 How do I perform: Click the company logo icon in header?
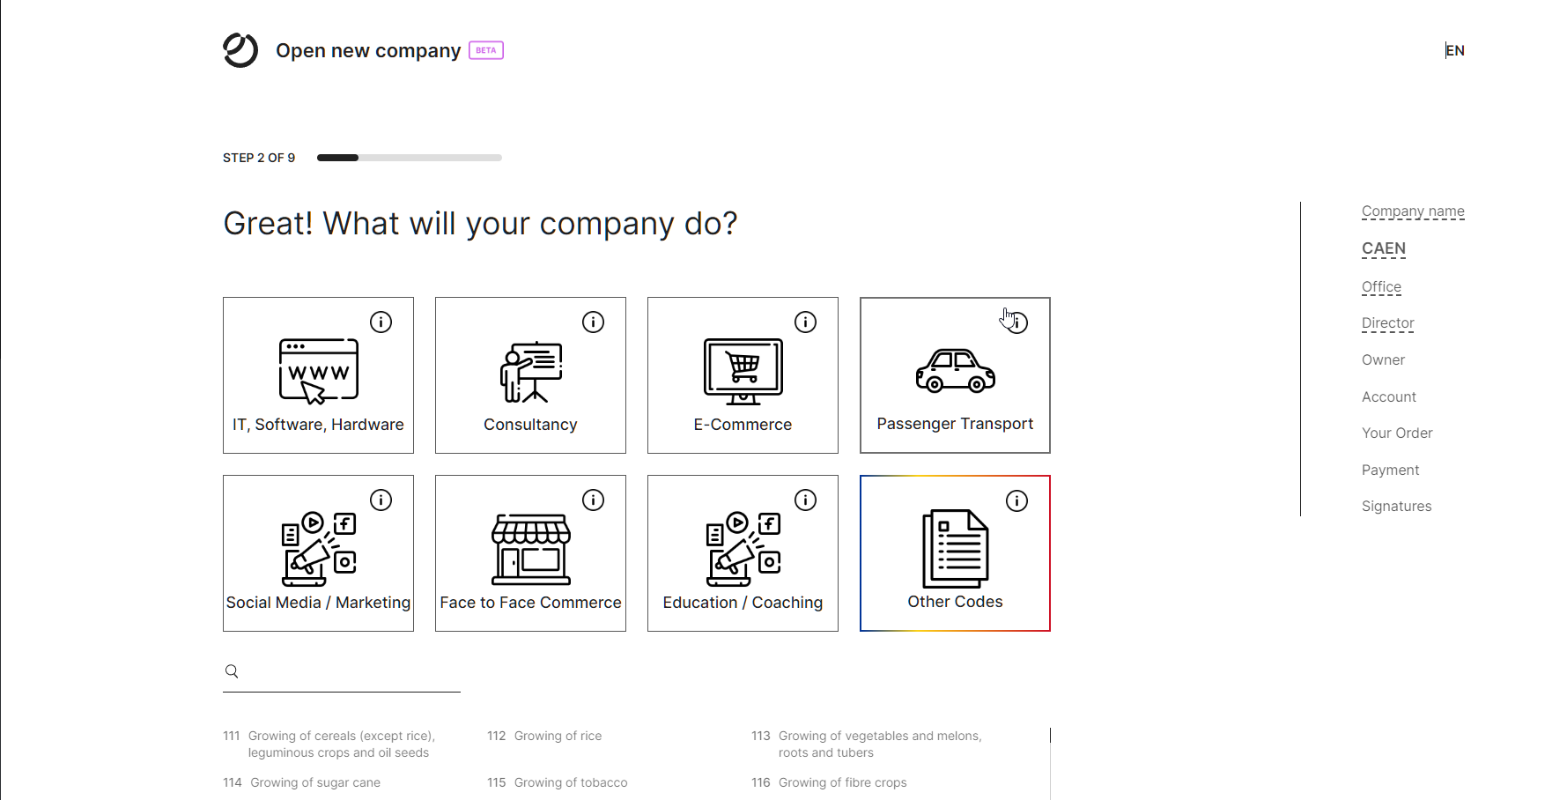click(x=240, y=50)
